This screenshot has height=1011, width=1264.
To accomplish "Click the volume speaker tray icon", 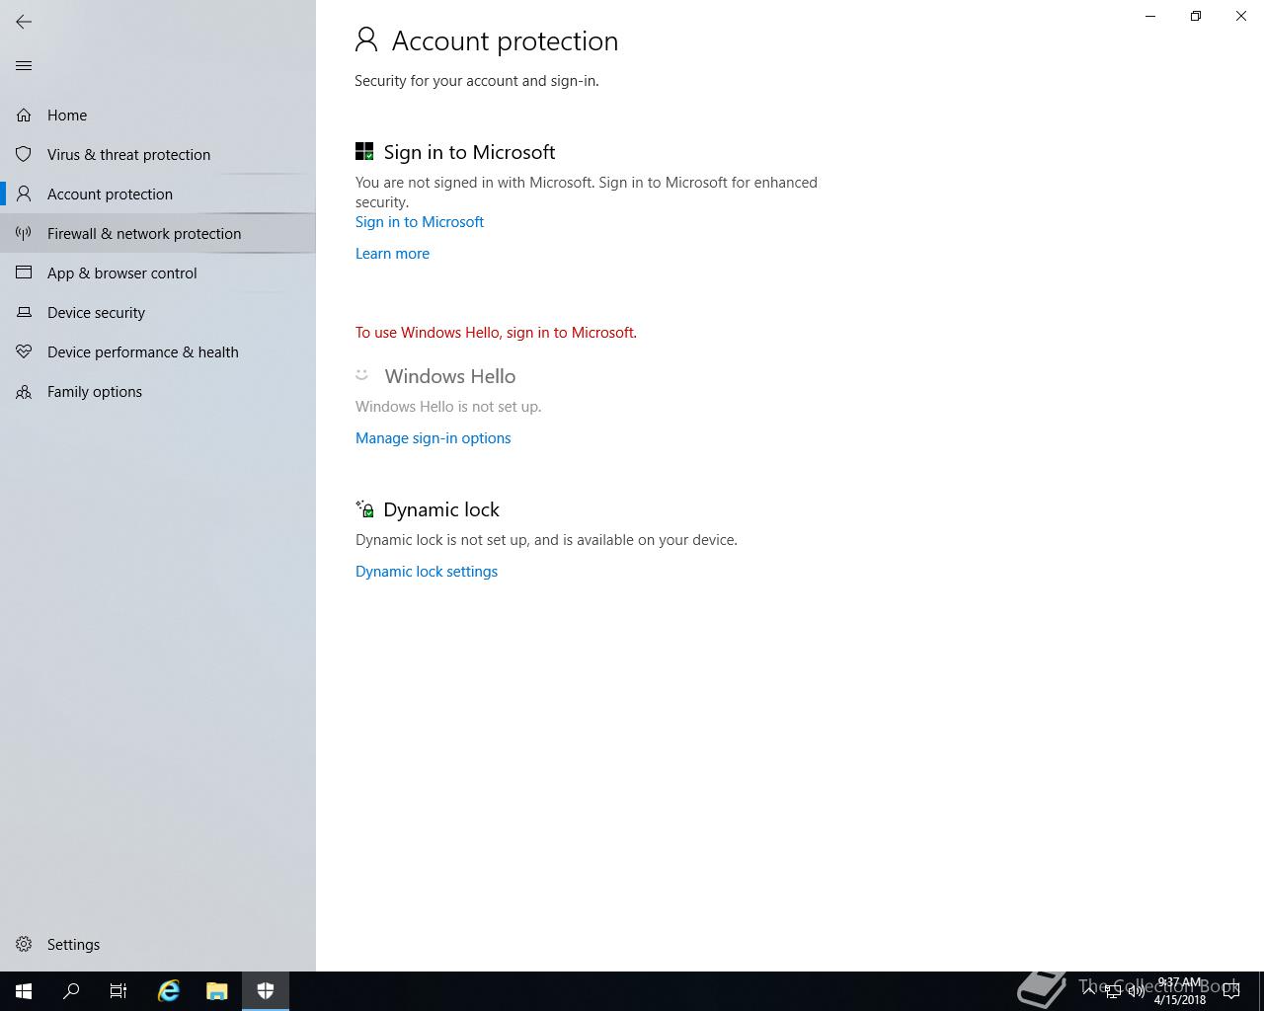I will 1136,991.
